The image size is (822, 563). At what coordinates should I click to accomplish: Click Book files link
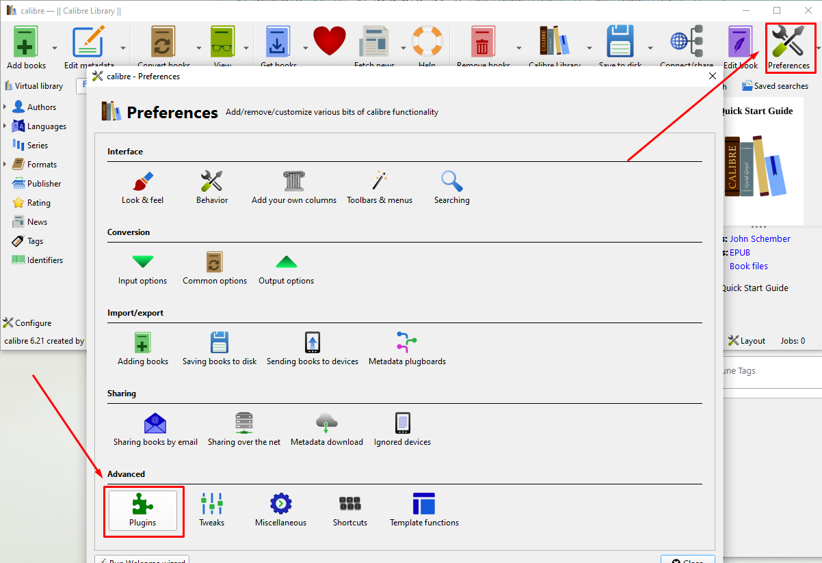coord(749,266)
